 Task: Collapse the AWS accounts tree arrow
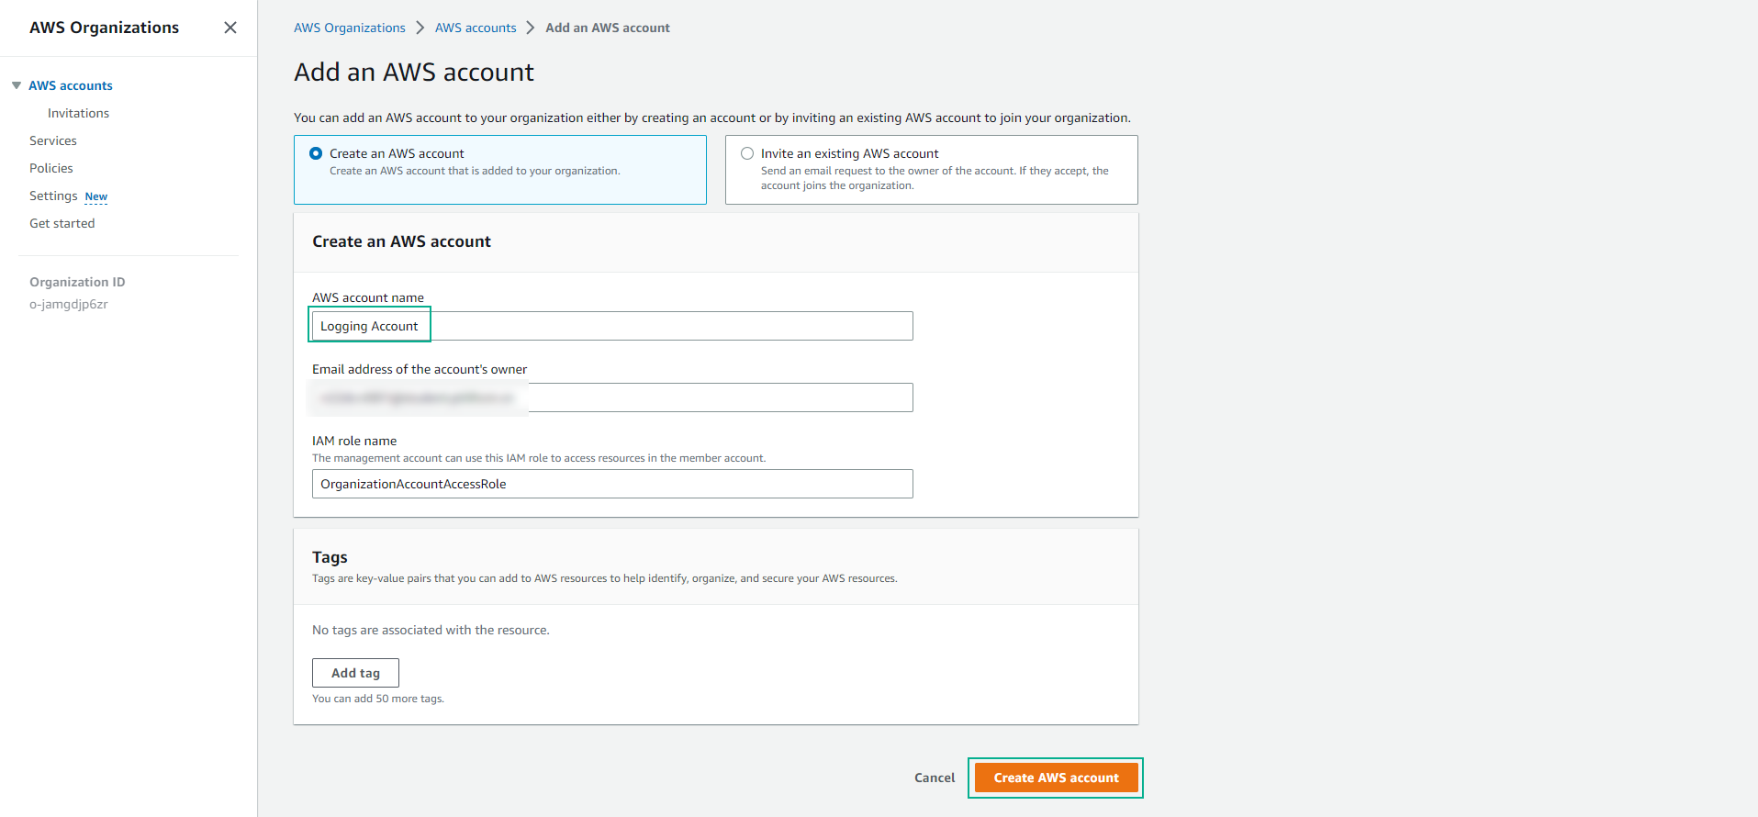click(x=17, y=85)
